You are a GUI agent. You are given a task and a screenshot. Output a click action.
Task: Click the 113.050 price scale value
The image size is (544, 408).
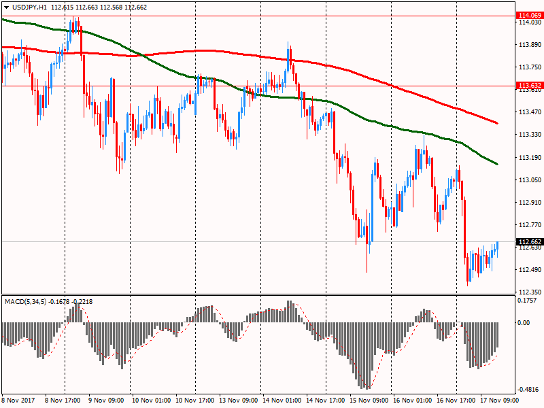tap(530, 180)
